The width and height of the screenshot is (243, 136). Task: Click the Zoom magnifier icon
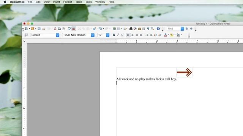click(x=152, y=29)
